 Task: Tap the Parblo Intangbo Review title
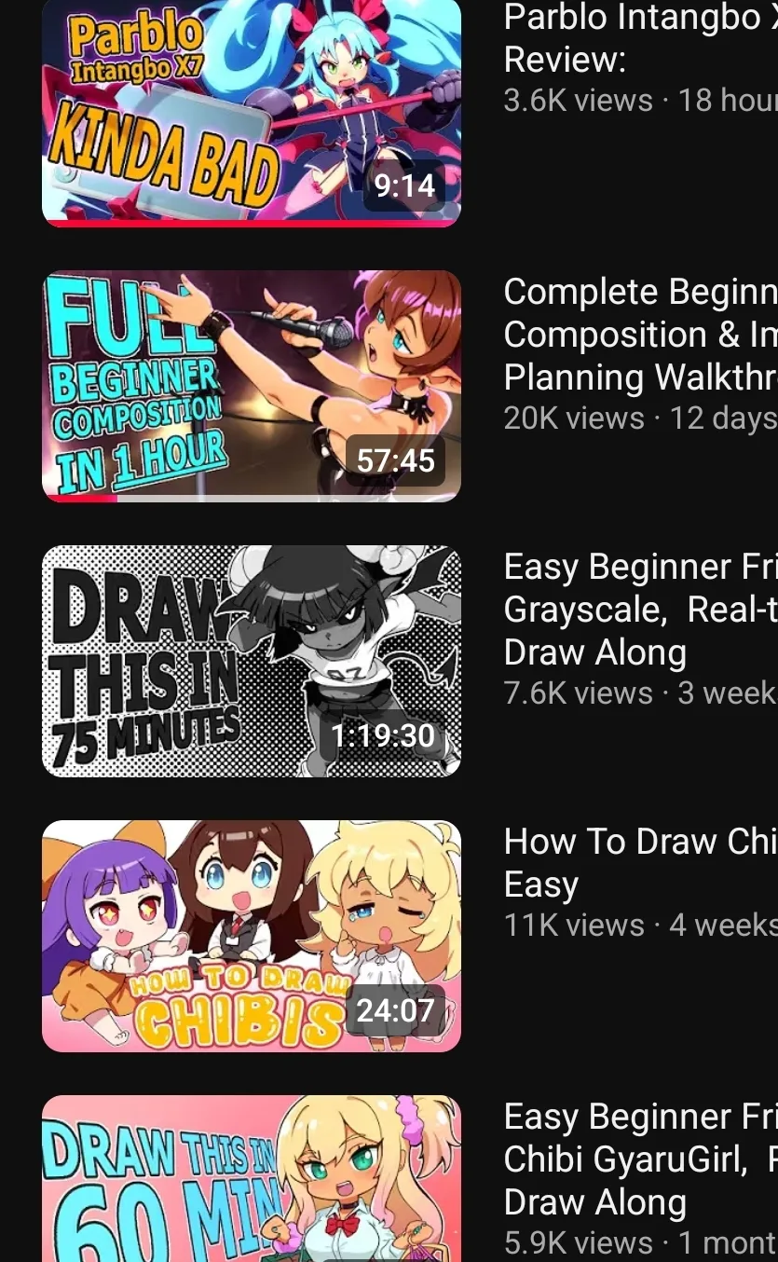(x=641, y=38)
